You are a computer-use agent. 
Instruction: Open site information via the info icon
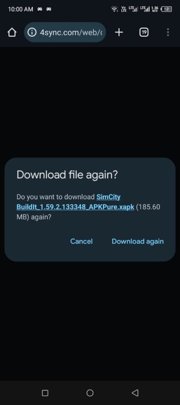click(32, 32)
